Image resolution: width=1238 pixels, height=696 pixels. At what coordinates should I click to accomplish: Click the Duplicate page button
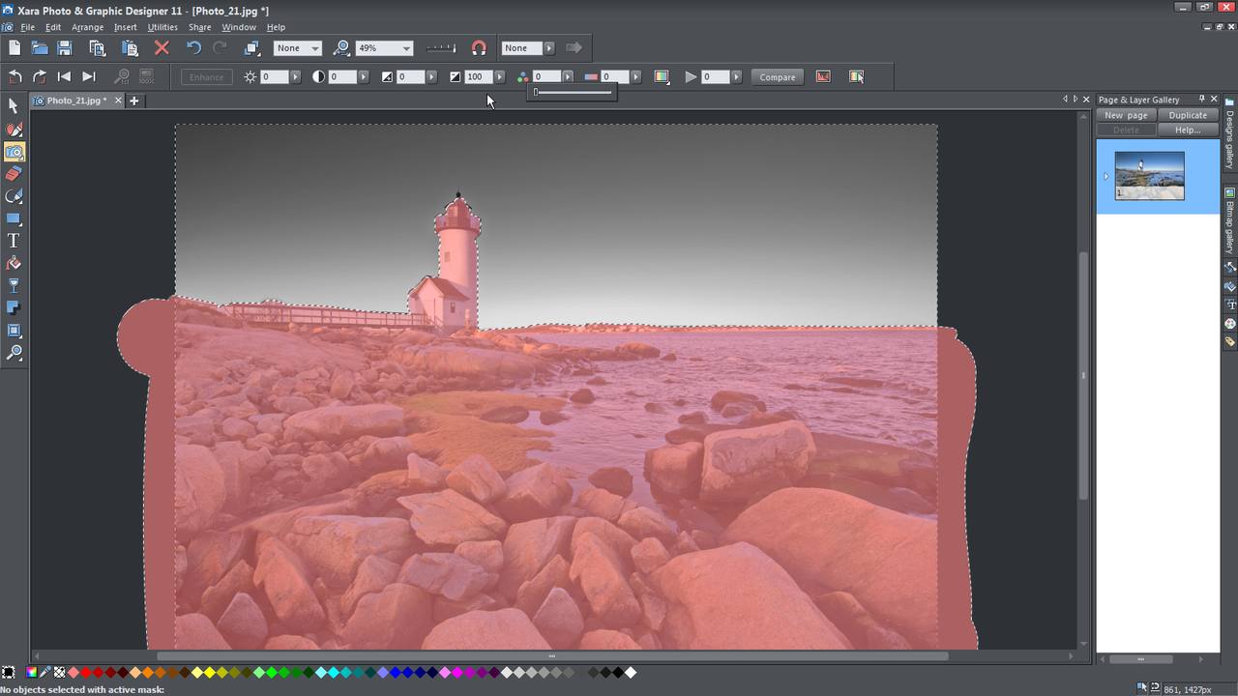tap(1187, 115)
